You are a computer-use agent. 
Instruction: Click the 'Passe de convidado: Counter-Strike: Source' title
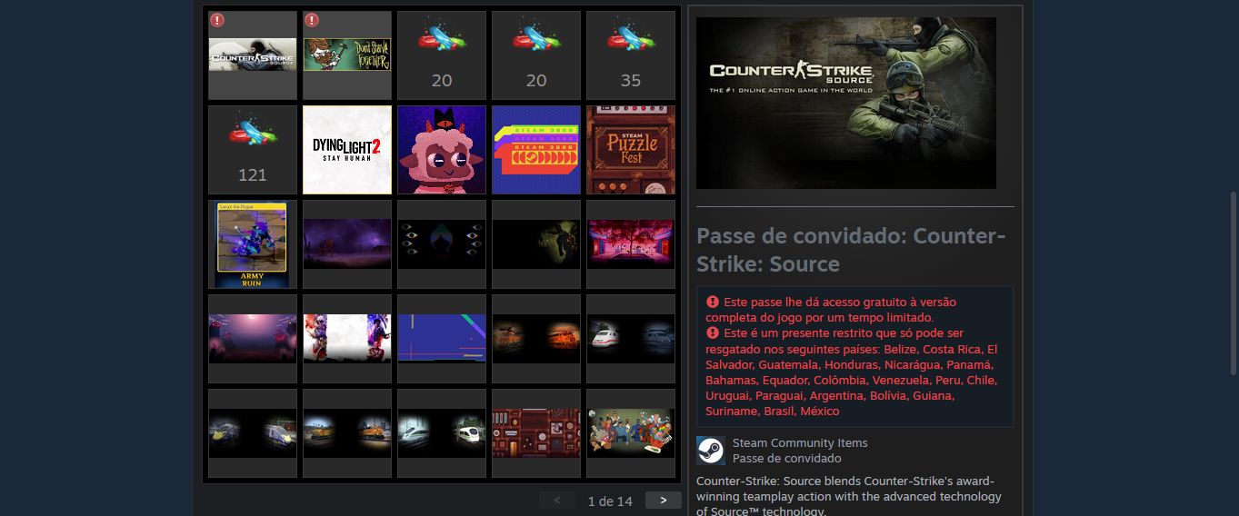click(851, 250)
